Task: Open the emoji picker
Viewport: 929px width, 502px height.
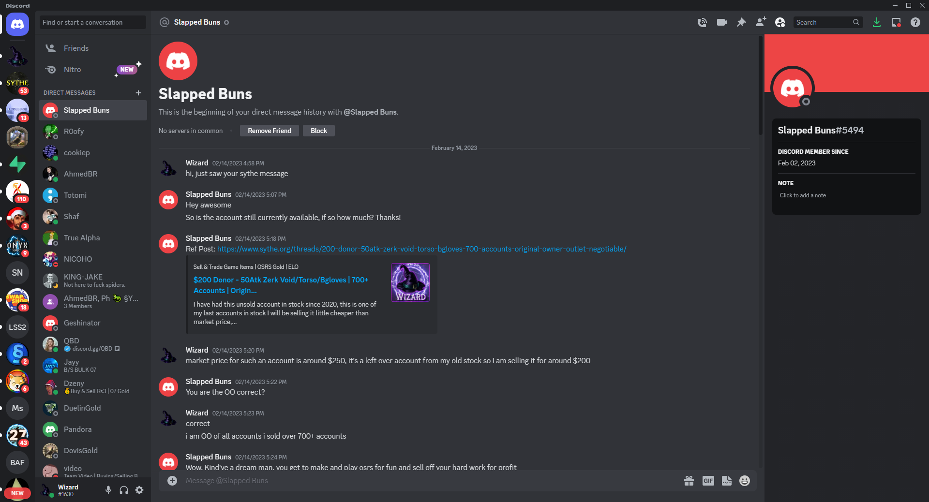Action: (x=745, y=481)
